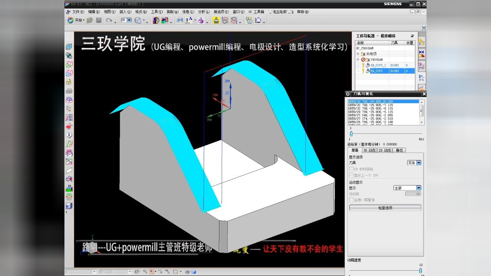Select the RD_COPY_1 operation row
This screenshot has width=491, height=276.
pyautogui.click(x=385, y=65)
